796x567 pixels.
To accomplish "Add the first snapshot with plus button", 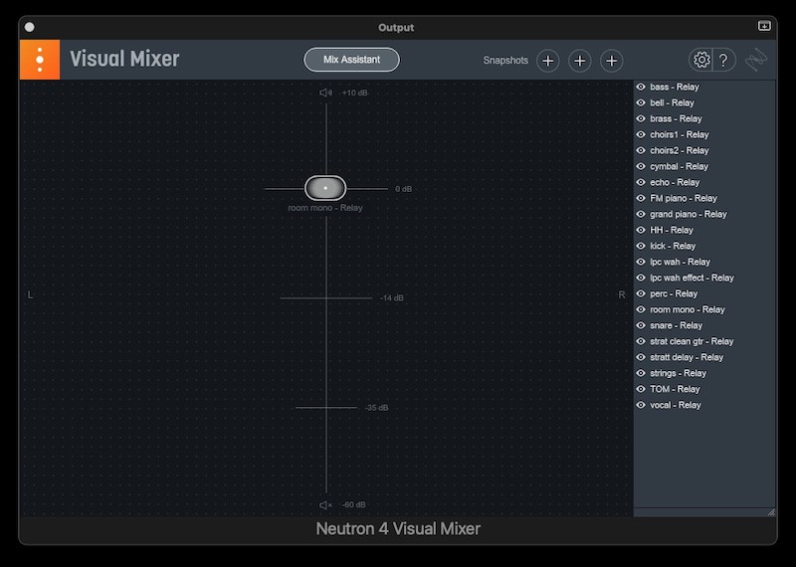I will point(548,61).
